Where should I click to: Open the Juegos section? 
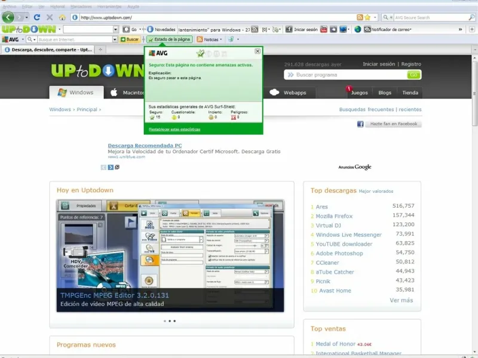point(359,92)
